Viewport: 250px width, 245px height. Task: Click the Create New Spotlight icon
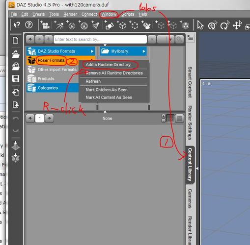(x=95, y=25)
